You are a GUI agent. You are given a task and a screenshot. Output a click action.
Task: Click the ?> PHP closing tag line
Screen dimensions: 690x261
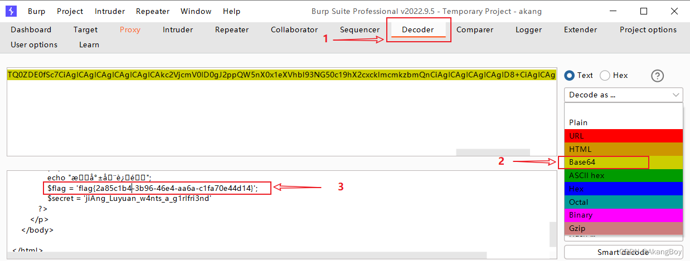click(43, 209)
